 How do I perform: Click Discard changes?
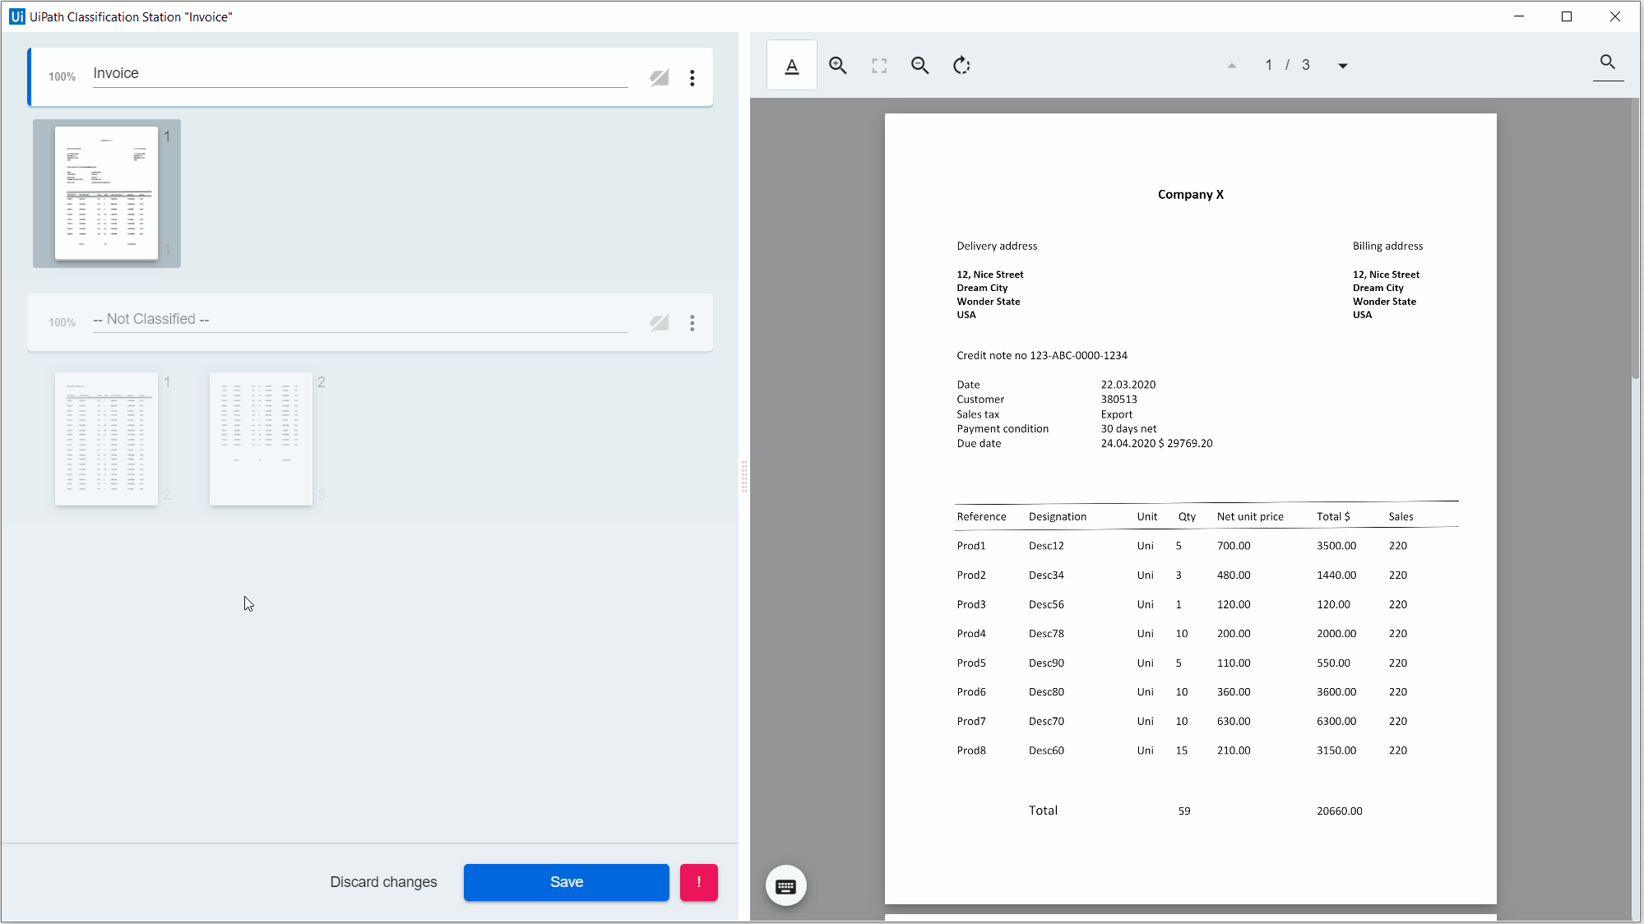point(383,882)
